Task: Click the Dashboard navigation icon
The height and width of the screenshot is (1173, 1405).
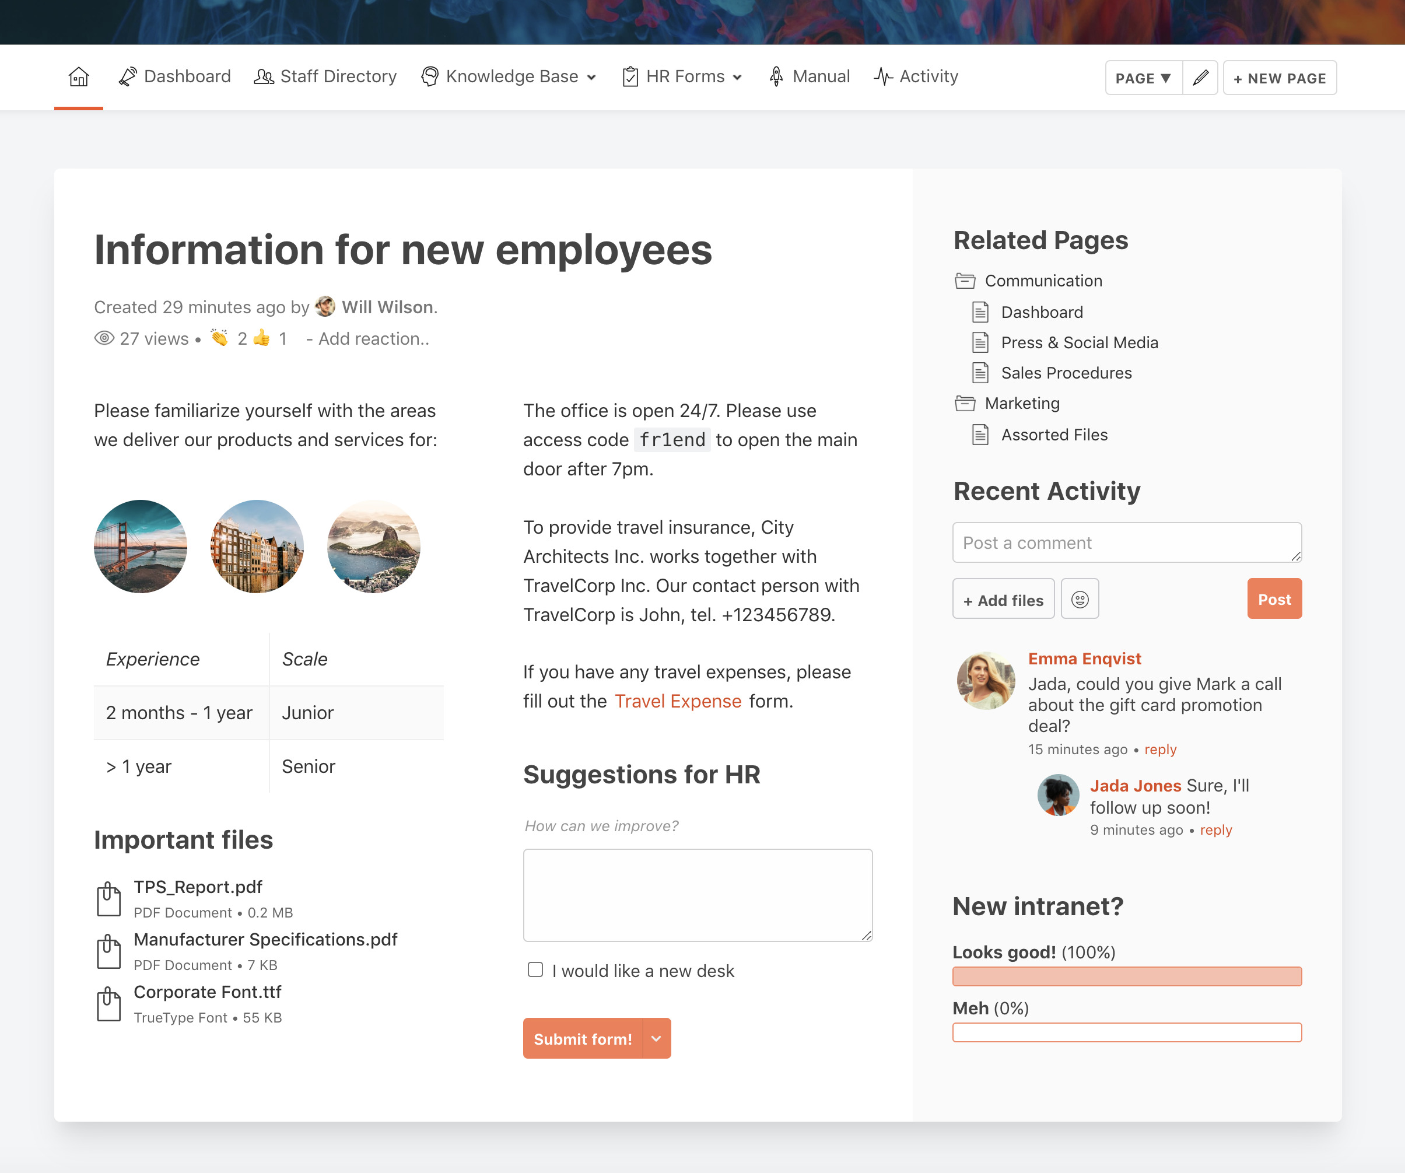Action: (x=128, y=77)
